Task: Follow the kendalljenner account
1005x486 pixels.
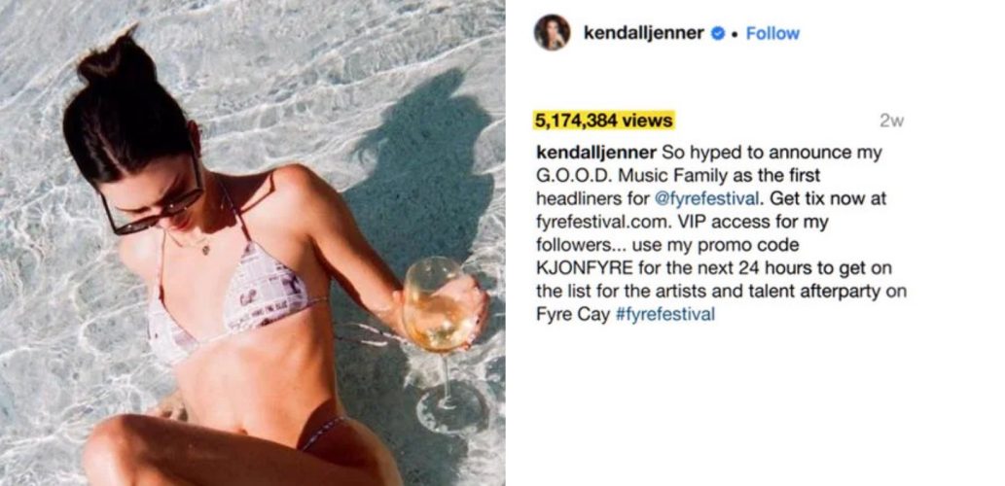Action: 772,33
